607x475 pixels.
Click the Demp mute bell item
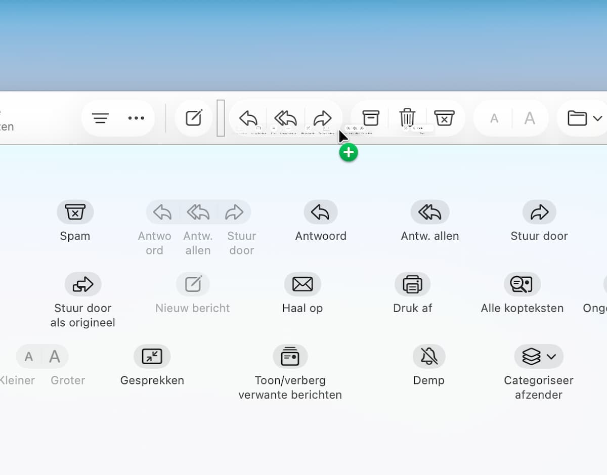[x=429, y=357]
